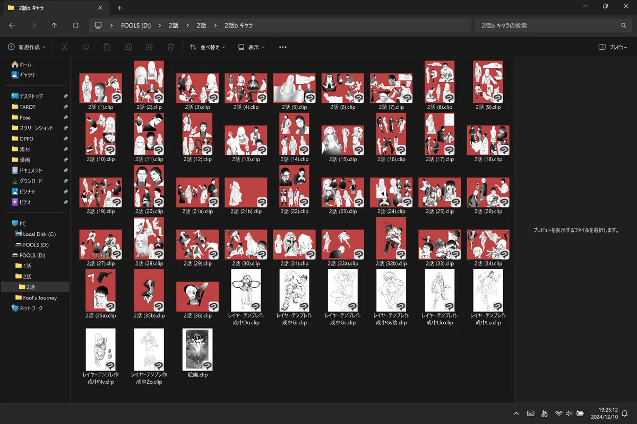Click the touch keyboard tray icon
637x424 pixels.
pyautogui.click(x=530, y=413)
